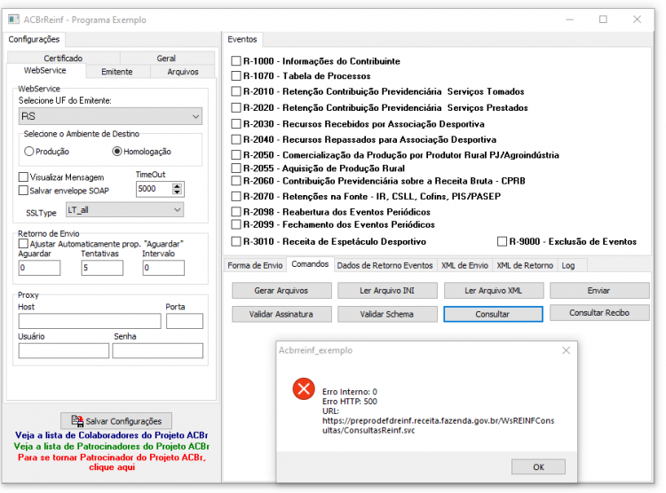Enable Salvar envelope SOAP checkbox
666x493 pixels.
click(x=23, y=191)
